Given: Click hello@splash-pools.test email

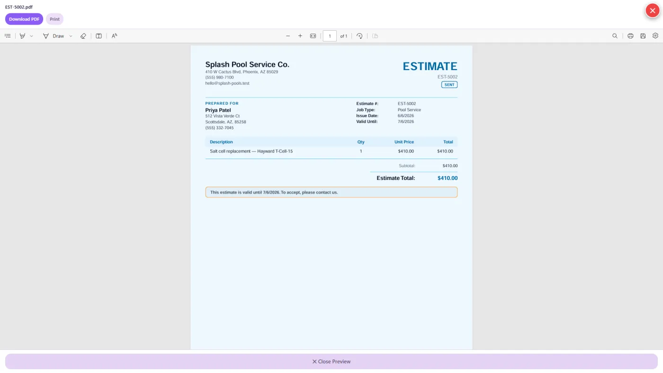Looking at the screenshot, I should pos(227,83).
